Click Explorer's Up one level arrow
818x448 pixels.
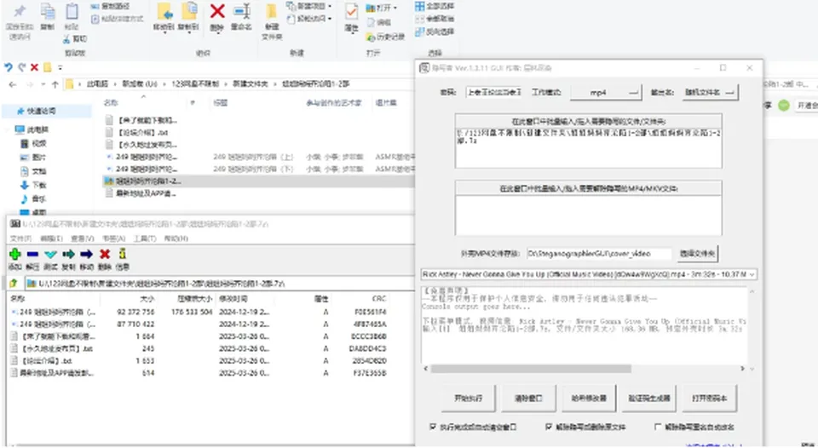tap(55, 84)
